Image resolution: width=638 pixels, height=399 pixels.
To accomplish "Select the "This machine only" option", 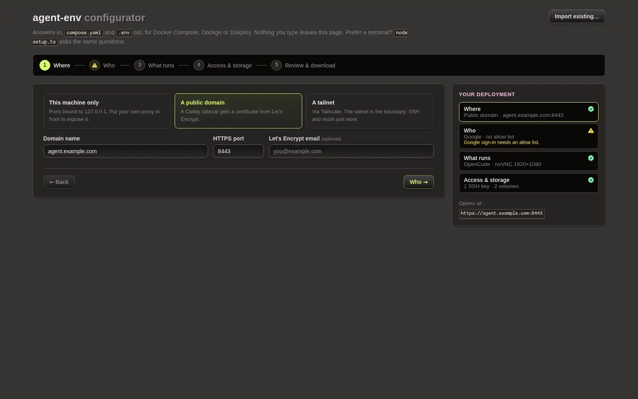I will click(x=107, y=111).
